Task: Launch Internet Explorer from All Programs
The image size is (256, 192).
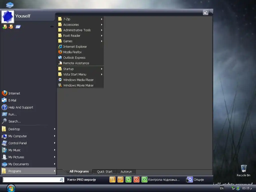Action: point(80,46)
